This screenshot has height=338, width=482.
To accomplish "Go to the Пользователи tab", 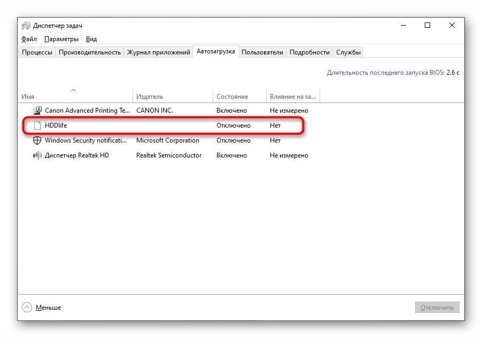I will (x=262, y=52).
